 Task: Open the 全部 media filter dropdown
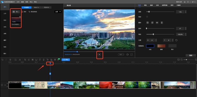58,12
